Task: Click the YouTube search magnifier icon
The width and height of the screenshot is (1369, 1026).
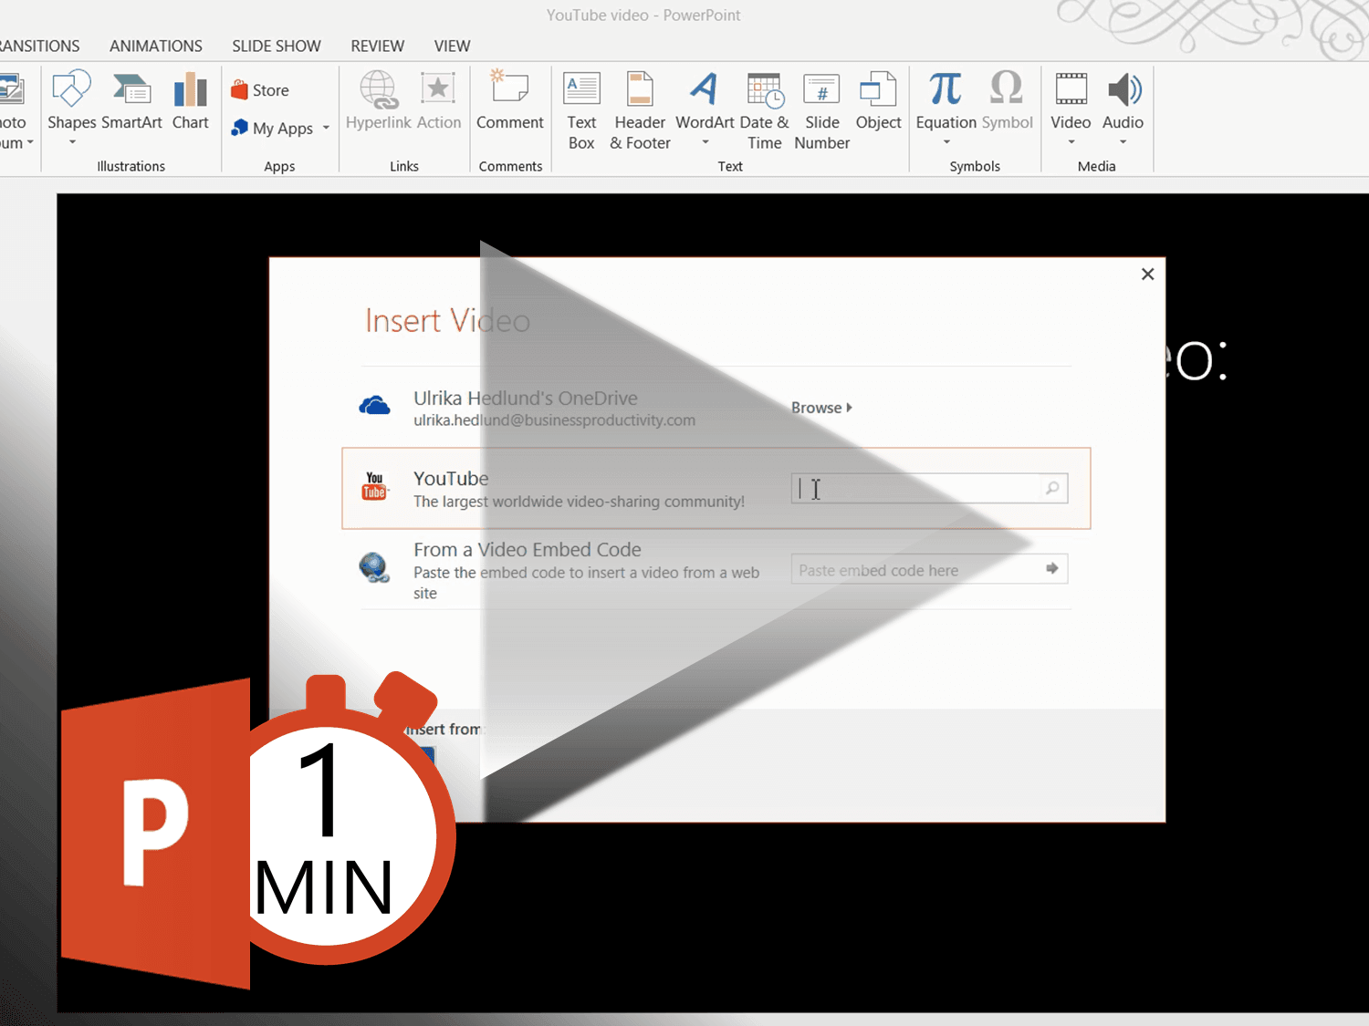Action: tap(1052, 488)
